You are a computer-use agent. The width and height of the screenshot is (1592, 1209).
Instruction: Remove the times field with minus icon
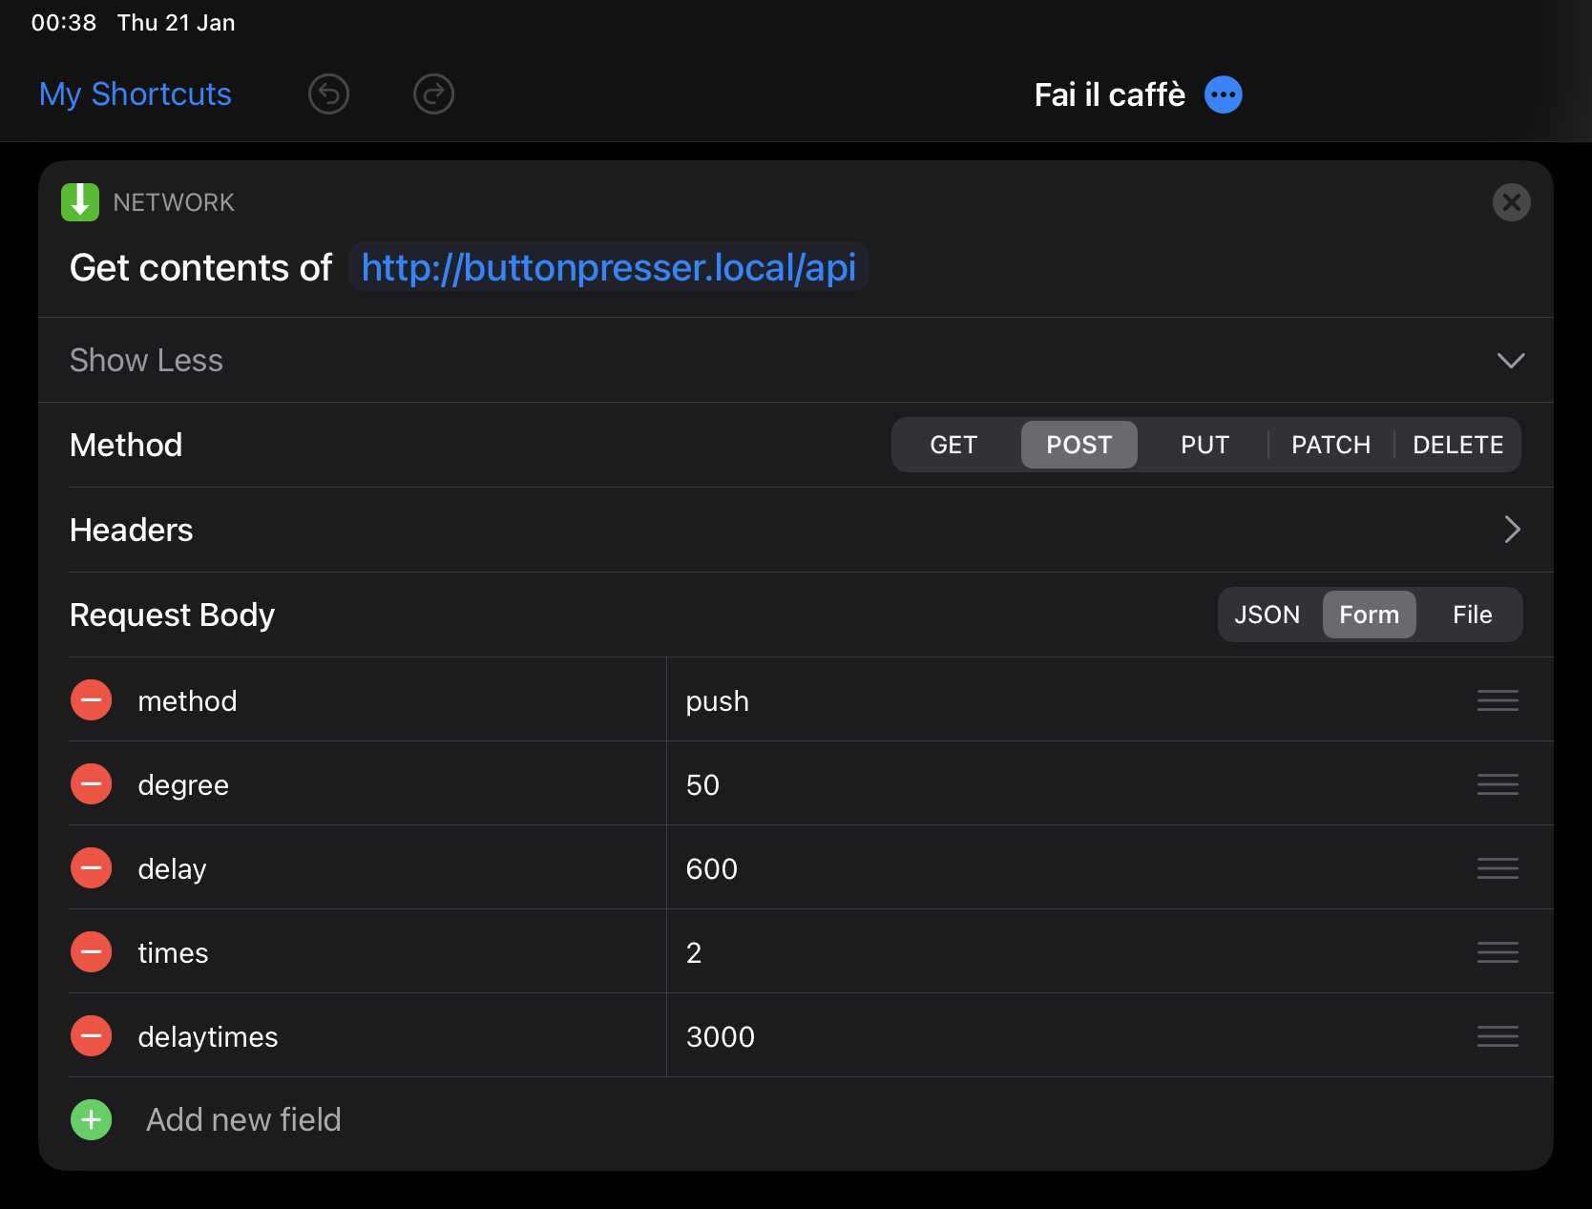click(91, 951)
